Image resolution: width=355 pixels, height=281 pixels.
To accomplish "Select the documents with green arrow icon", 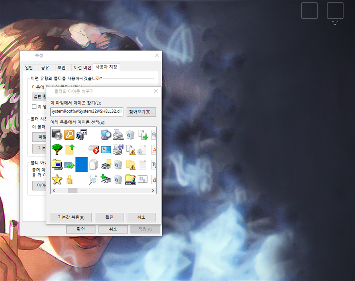I will click(142, 135).
